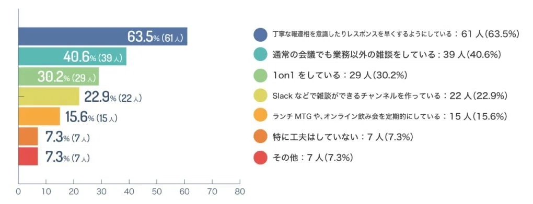Click the red その他 legend circle
The width and height of the screenshot is (533, 204).
(x=260, y=158)
